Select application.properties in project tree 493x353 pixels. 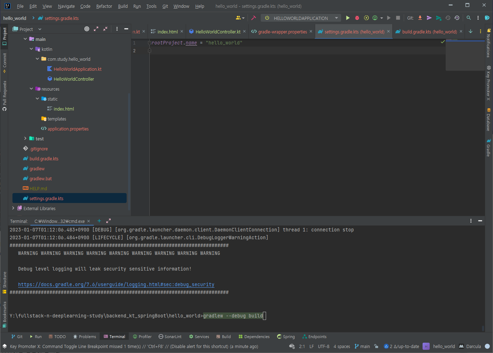pyautogui.click(x=68, y=129)
